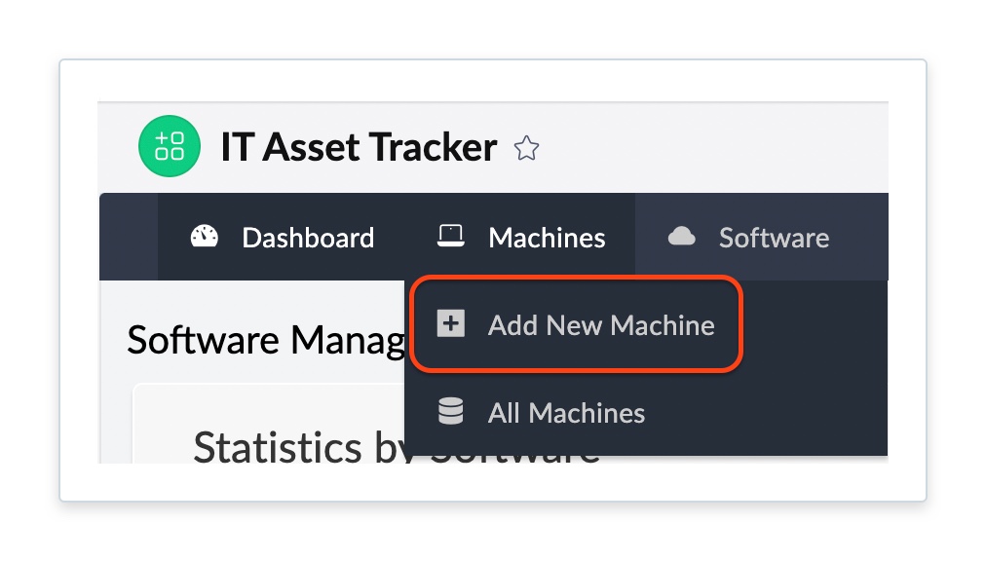Click the blank header area beside the star

click(x=721, y=148)
